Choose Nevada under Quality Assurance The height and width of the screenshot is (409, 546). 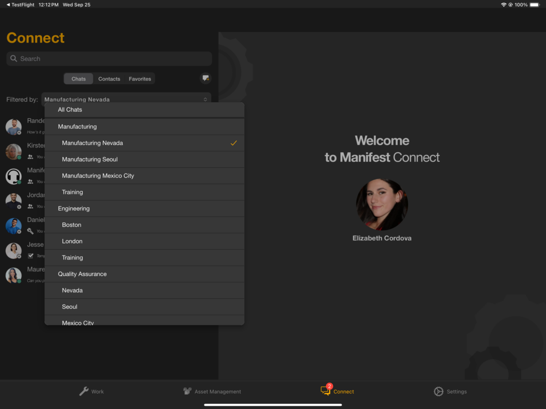144,290
